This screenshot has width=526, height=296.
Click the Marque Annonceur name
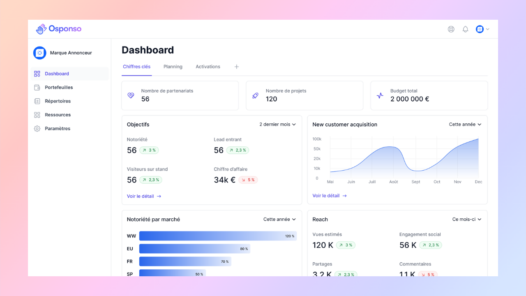pyautogui.click(x=71, y=53)
